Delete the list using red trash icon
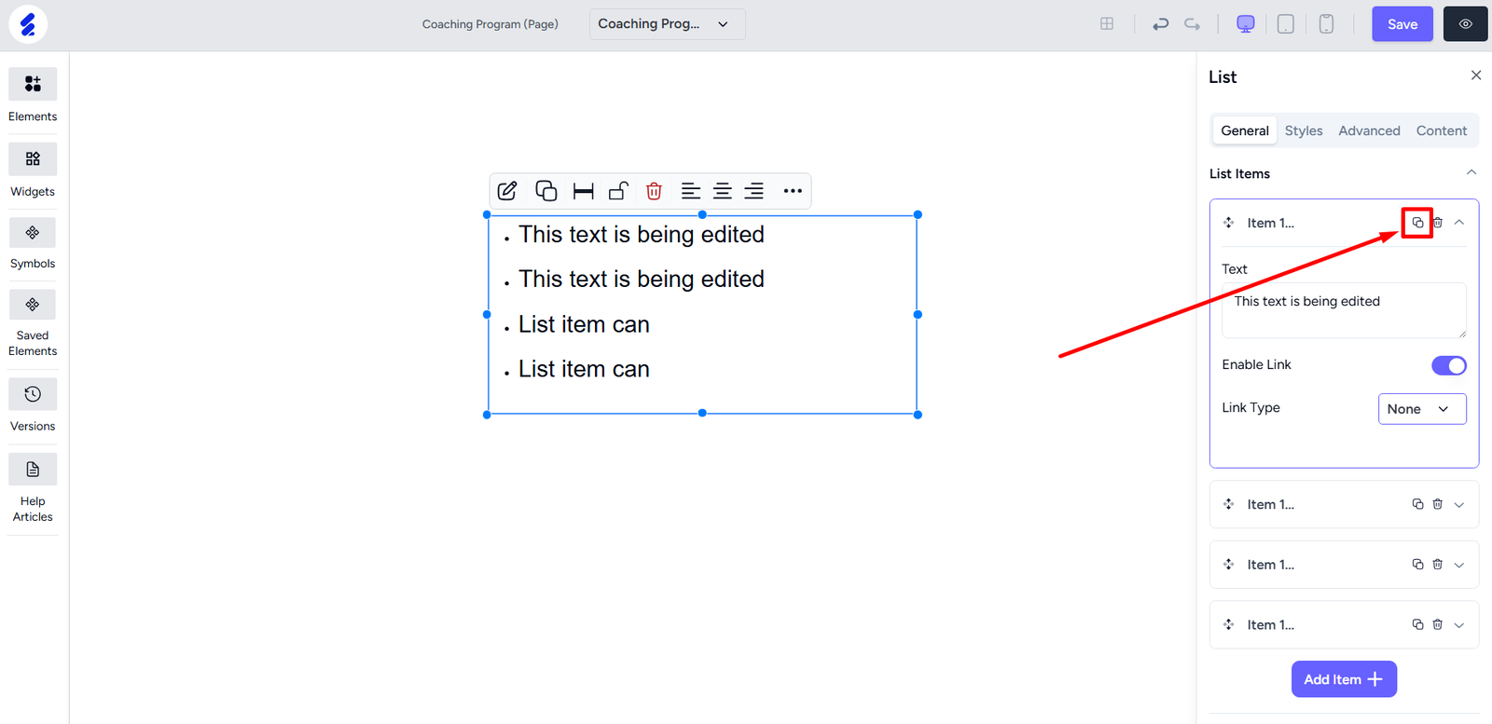 (654, 191)
